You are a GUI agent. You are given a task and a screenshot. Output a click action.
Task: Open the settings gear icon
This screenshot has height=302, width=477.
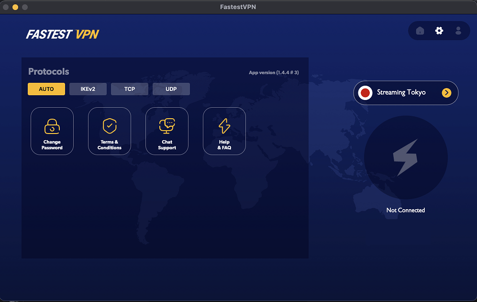point(439,31)
